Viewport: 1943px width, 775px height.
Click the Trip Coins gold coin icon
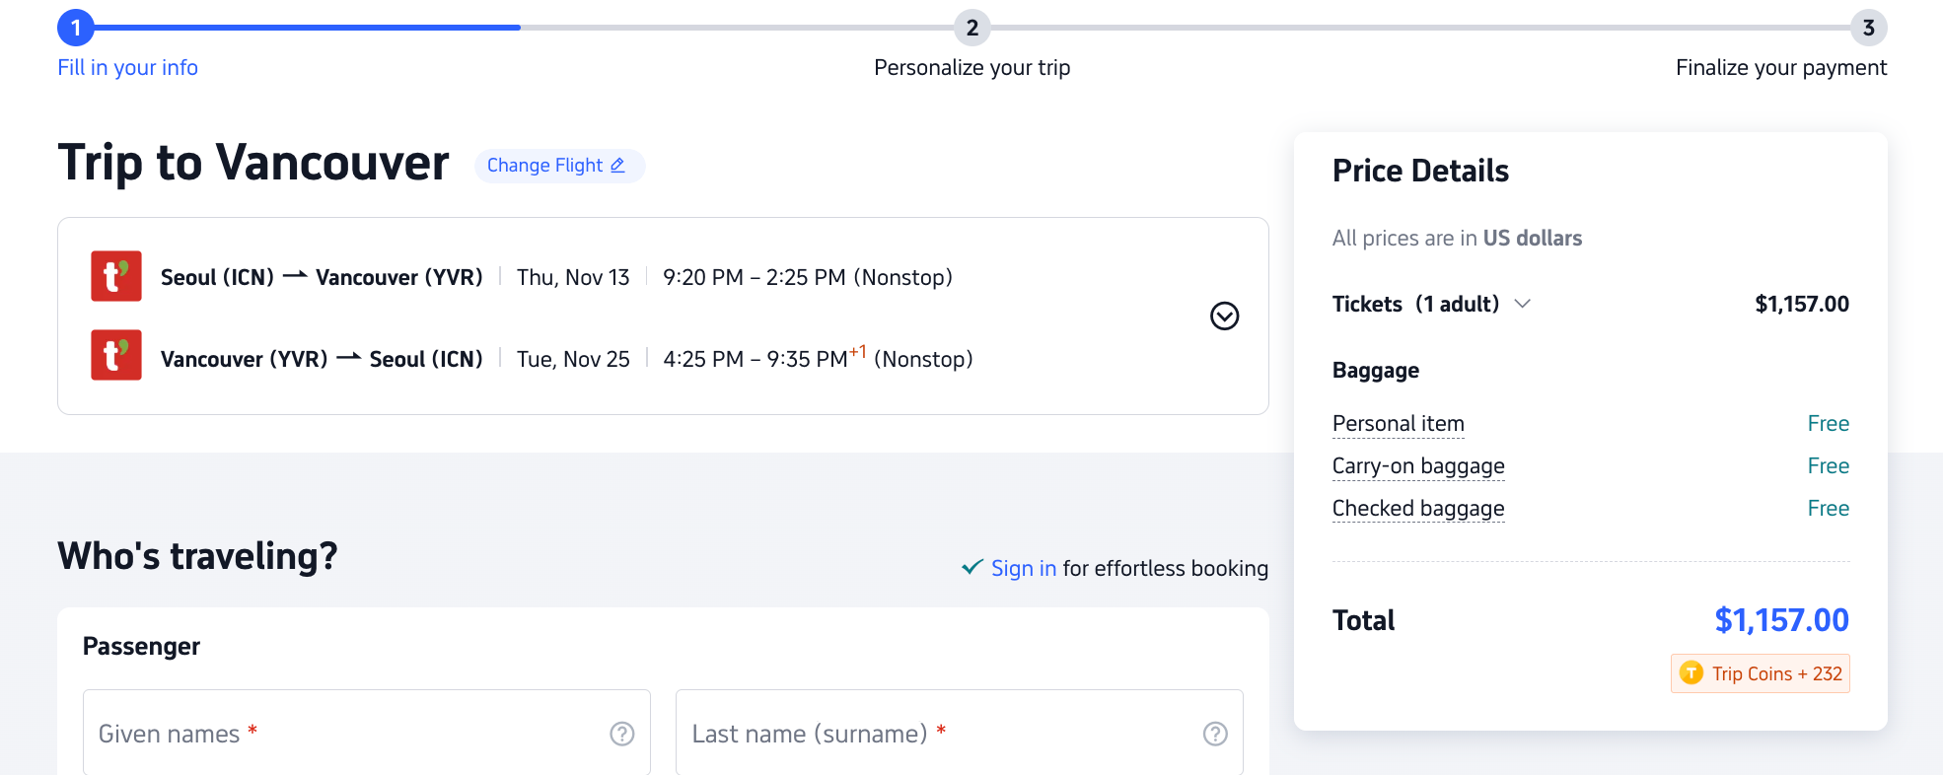click(1691, 673)
